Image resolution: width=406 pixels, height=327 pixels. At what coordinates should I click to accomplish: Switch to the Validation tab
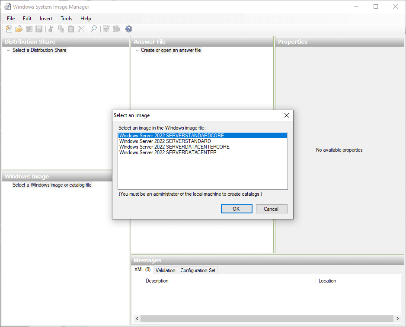[166, 270]
